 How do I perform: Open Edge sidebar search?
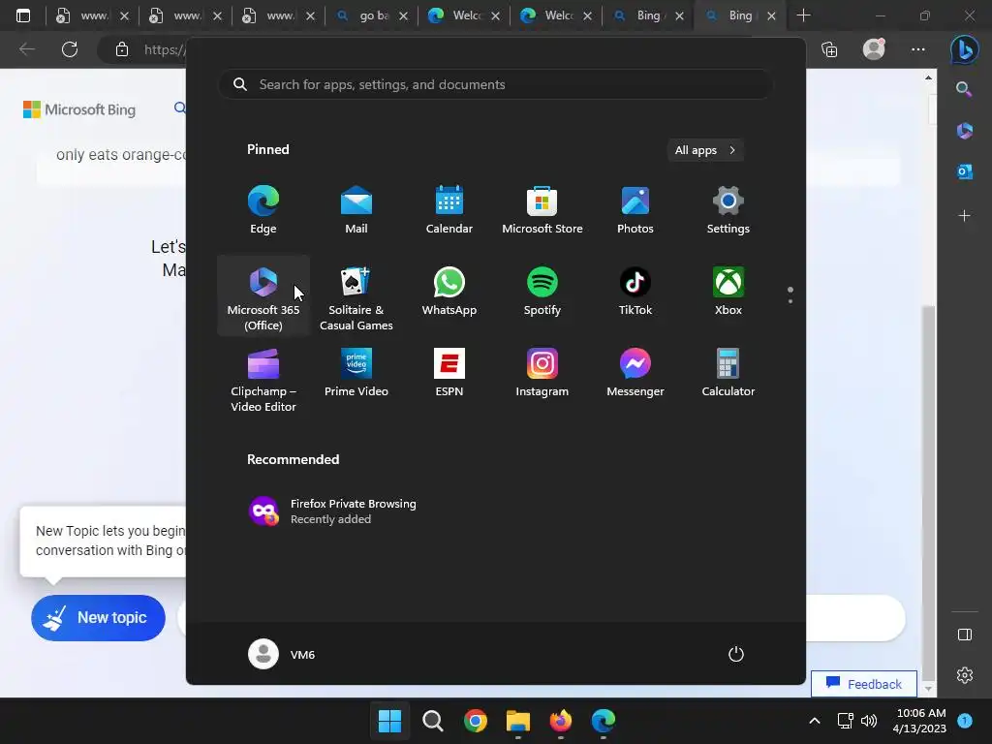(x=964, y=89)
